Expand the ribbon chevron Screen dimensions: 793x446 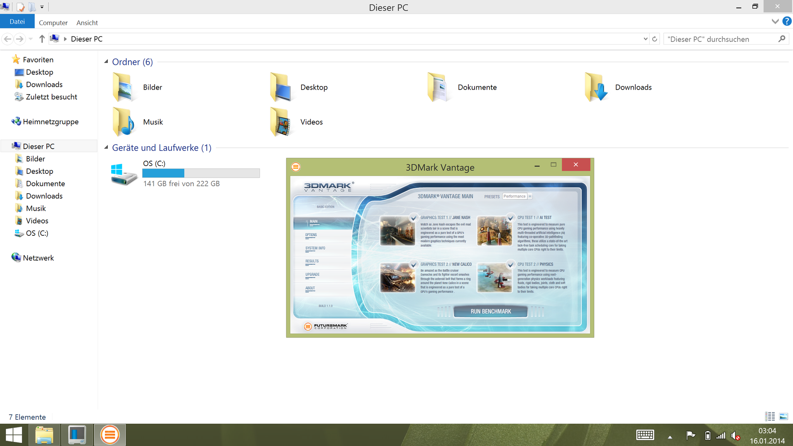(775, 21)
